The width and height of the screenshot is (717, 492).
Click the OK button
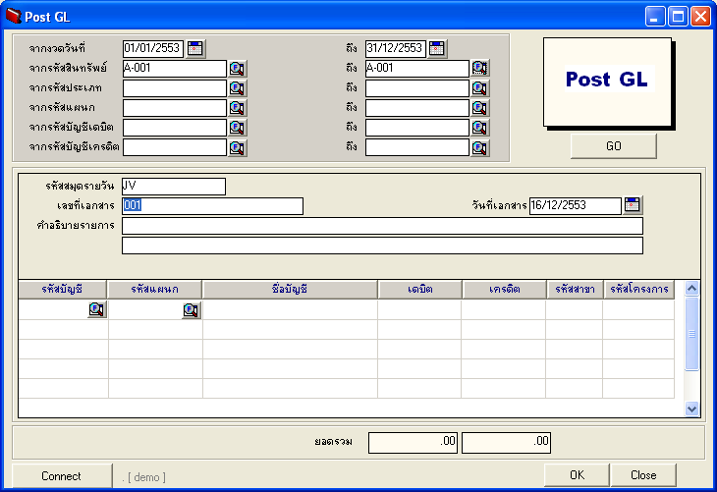click(x=577, y=475)
